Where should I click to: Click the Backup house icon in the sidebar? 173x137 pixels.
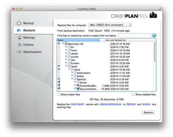19,23
